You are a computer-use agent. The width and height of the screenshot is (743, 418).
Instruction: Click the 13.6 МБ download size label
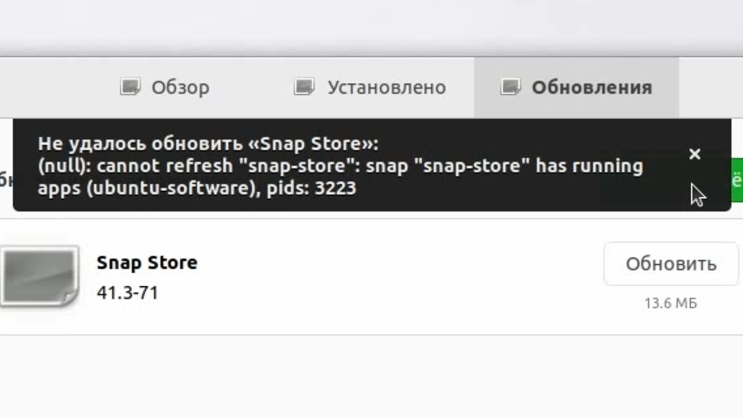click(x=670, y=303)
